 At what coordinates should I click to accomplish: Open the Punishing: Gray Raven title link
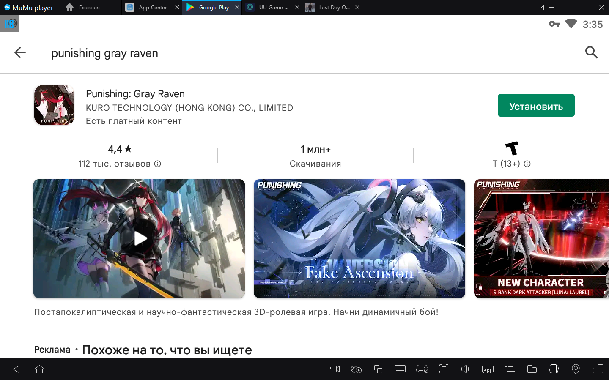pos(135,94)
